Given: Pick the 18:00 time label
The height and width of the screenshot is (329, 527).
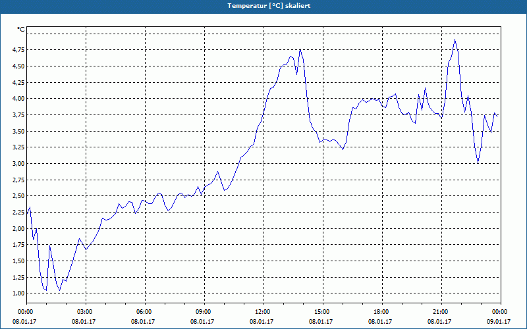Looking at the screenshot, I should pos(382,312).
